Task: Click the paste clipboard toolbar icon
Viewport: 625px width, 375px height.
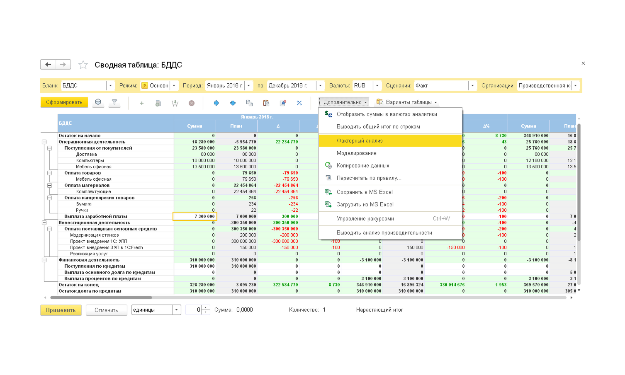Action: [x=266, y=103]
